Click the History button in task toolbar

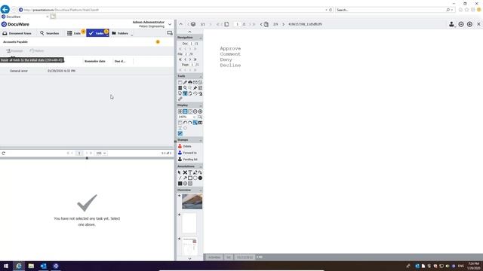(37, 50)
